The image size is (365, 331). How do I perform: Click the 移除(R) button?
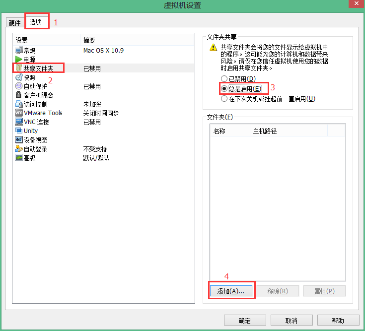point(278,291)
